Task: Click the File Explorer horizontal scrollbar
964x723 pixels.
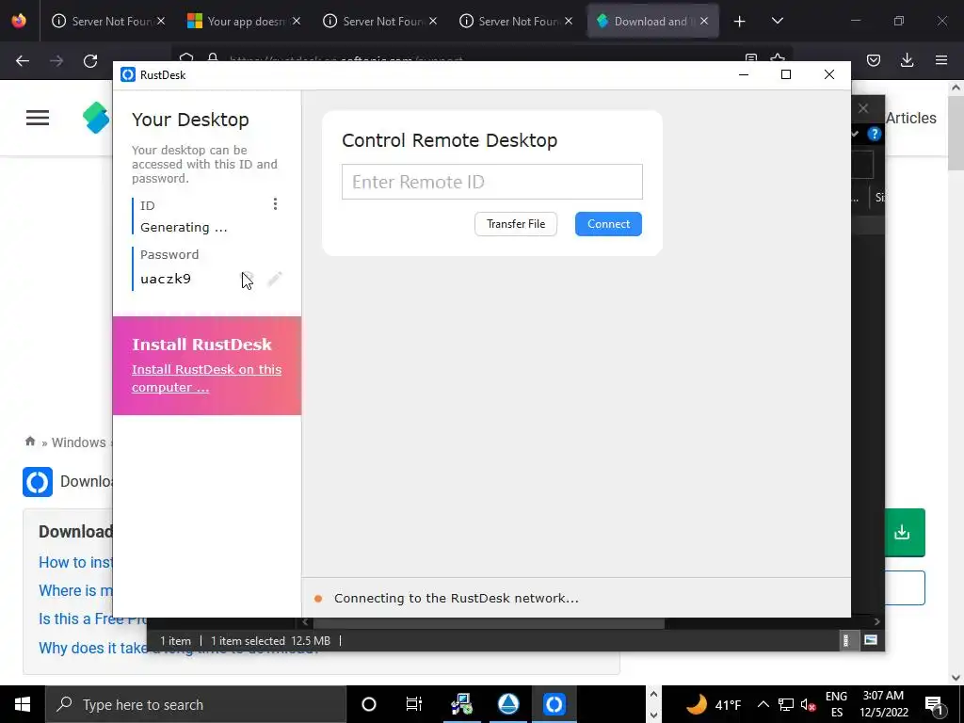Action: (x=489, y=623)
